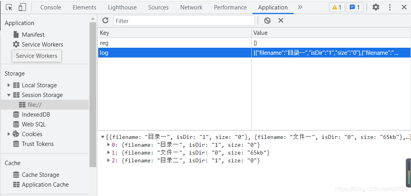The image size is (411, 196).
Task: Open Trust Tokens in the sidebar
Action: [38, 144]
